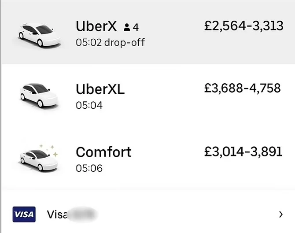Open payment options via right chevron

[x=281, y=215]
